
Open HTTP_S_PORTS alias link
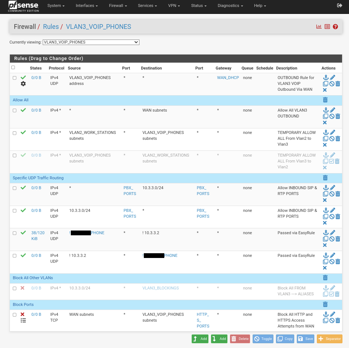203,320
